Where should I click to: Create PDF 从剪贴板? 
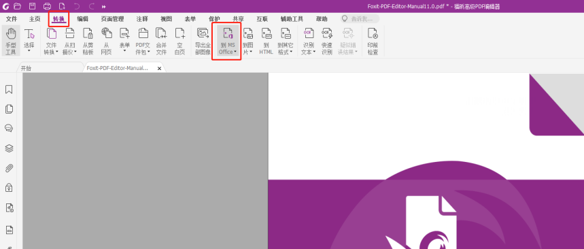point(88,41)
